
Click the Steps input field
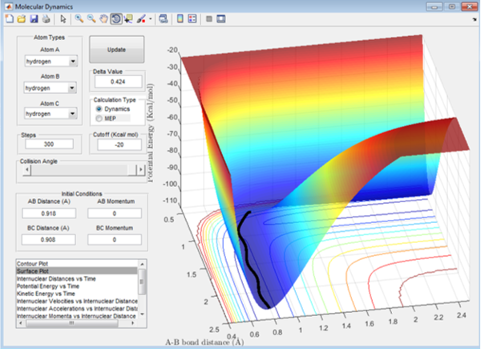point(49,144)
